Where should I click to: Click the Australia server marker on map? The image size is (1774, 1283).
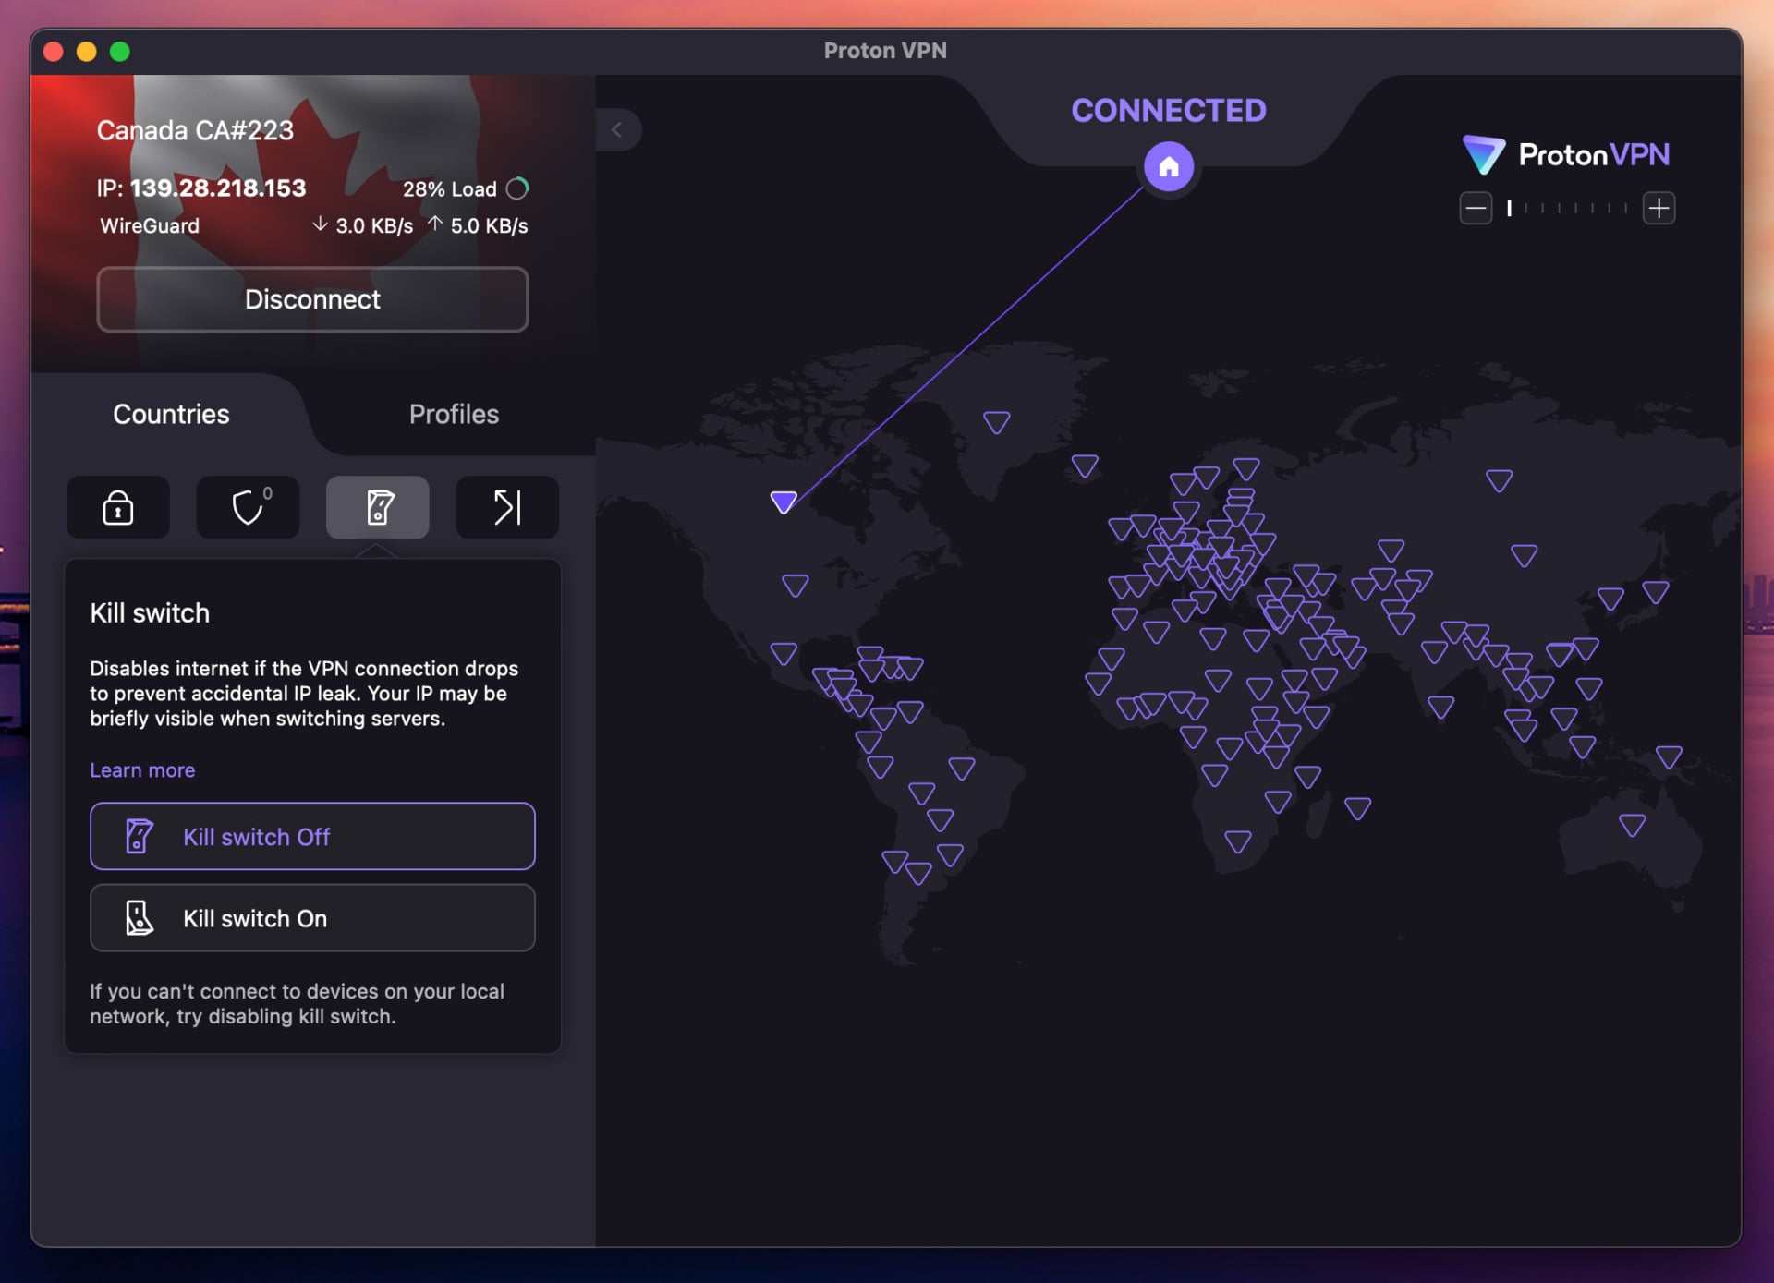coord(1633,825)
